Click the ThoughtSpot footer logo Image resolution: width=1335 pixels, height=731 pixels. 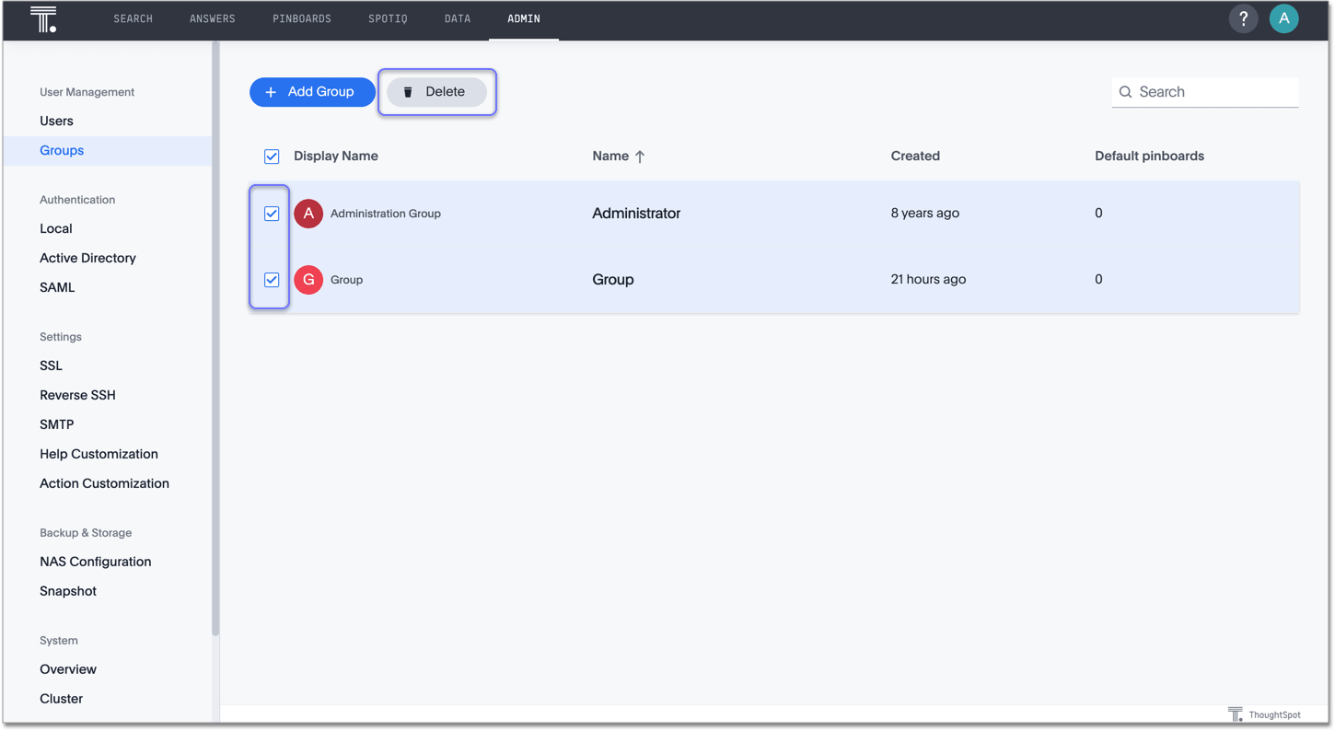point(1236,714)
